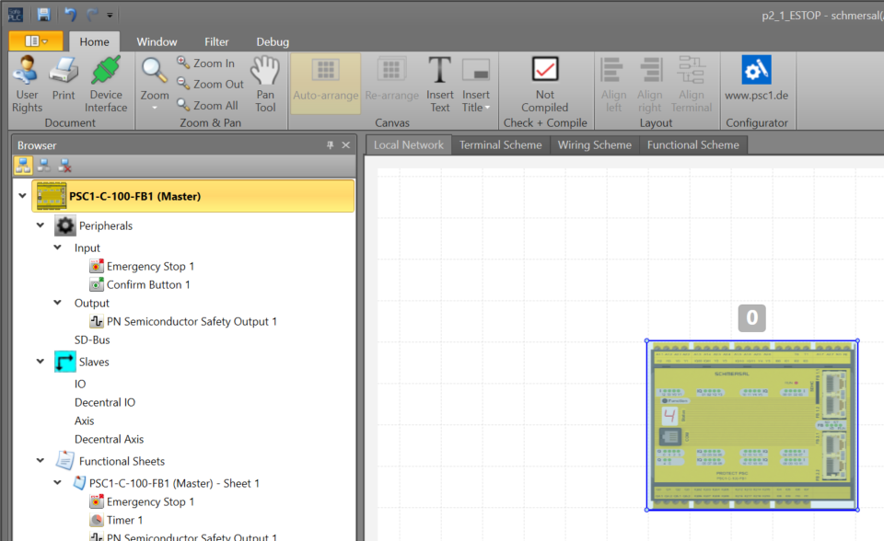
Task: Click Zoom All
Action: (x=207, y=106)
